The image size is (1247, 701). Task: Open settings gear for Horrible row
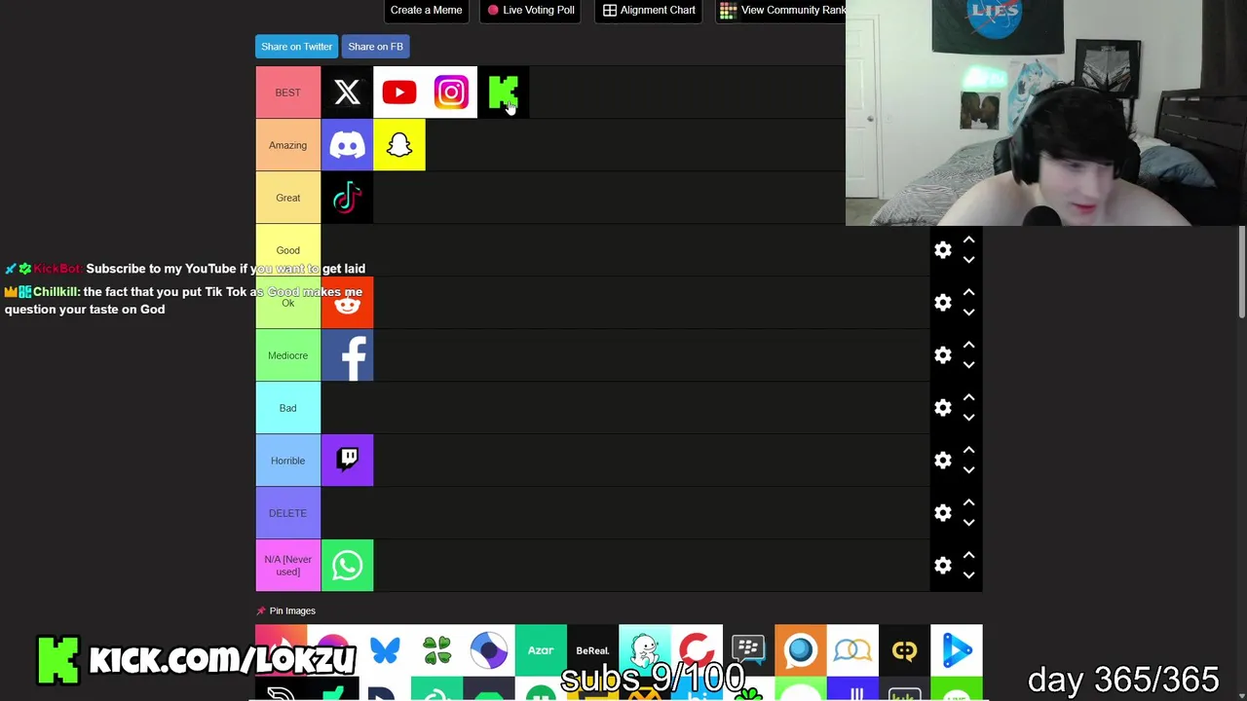tap(943, 461)
